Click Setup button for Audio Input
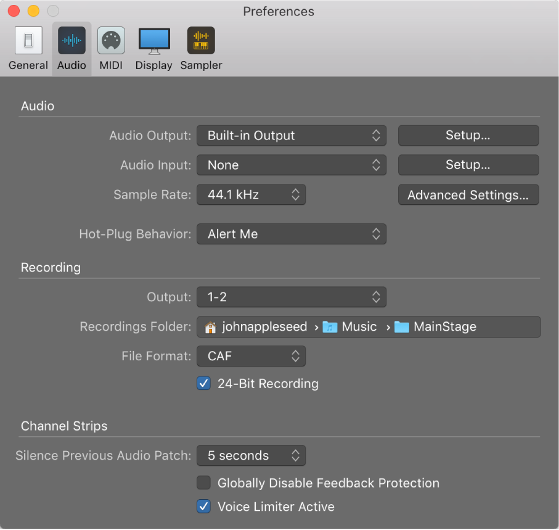 tap(468, 165)
